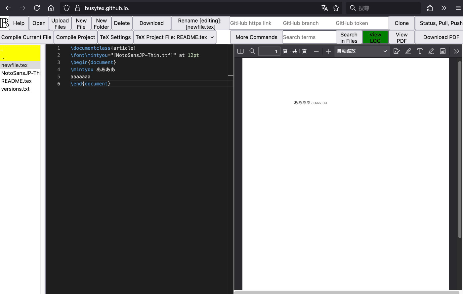Select the PDF add image tool
The height and width of the screenshot is (294, 463).
443,51
